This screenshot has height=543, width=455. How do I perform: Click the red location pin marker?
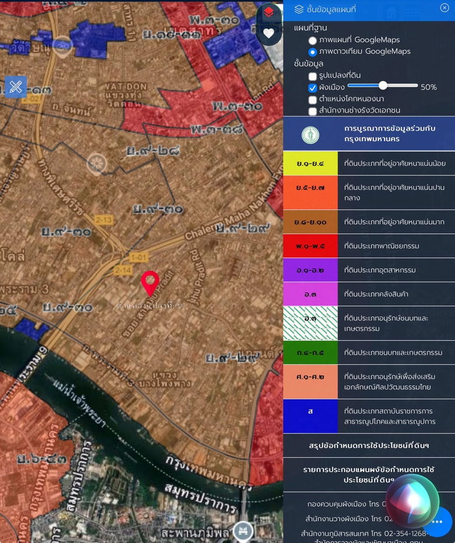click(x=150, y=283)
